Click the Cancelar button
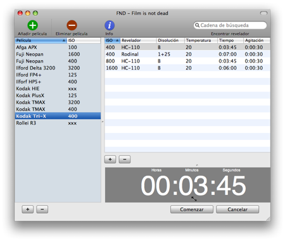 tap(237, 209)
